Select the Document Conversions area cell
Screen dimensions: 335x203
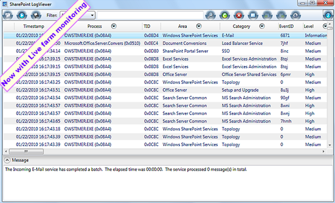pos(185,43)
